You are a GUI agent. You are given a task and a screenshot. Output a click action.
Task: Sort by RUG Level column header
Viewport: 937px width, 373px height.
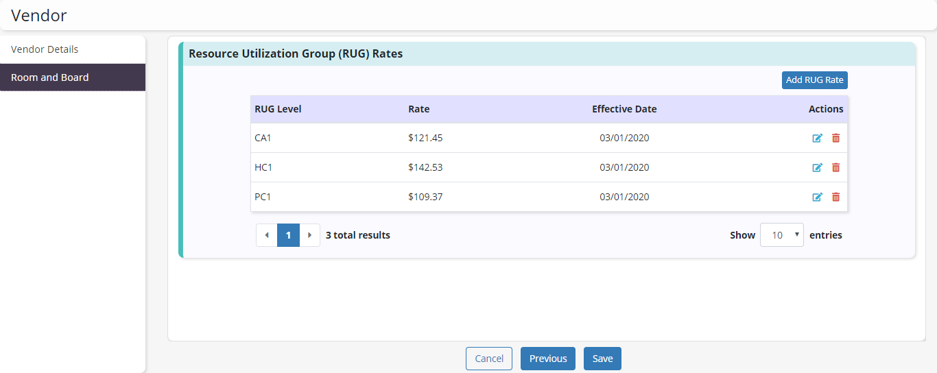coord(278,109)
